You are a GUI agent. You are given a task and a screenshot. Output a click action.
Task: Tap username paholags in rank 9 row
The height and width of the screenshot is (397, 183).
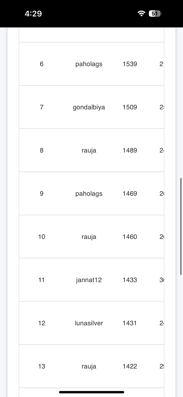pyautogui.click(x=89, y=194)
